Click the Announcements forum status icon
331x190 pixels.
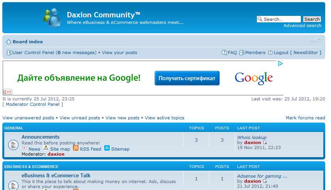[13, 145]
